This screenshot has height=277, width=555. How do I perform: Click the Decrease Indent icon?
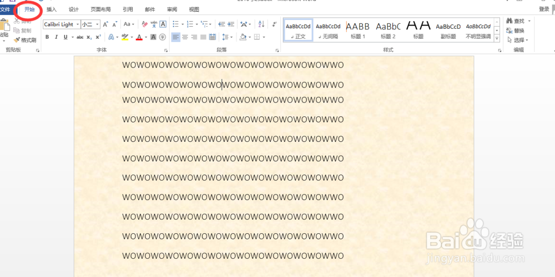222,24
